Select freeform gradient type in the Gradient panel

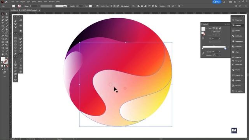click(x=220, y=28)
